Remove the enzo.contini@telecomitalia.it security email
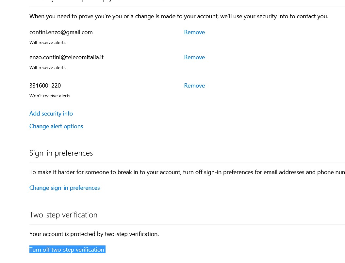Image resolution: width=345 pixels, height=263 pixels. click(194, 57)
